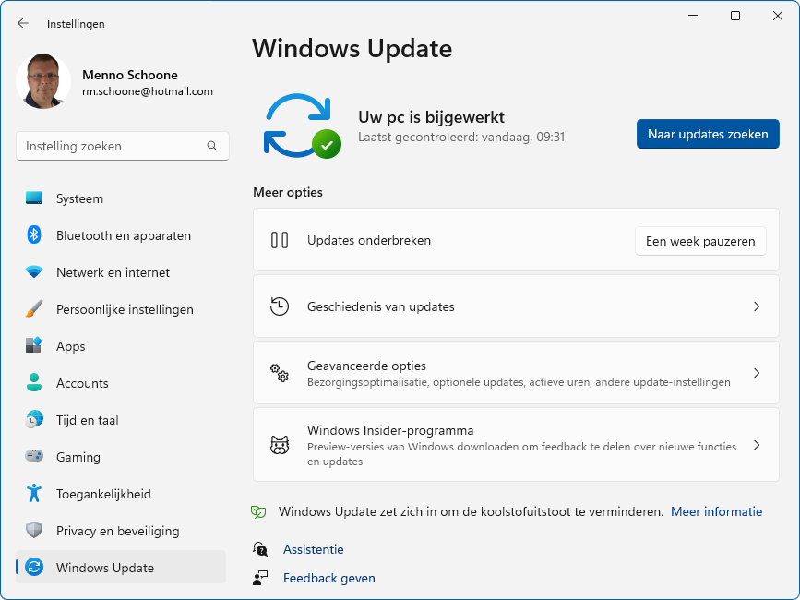Open Geavanceerde opties via its chevron
The height and width of the screenshot is (600, 800).
(x=757, y=373)
